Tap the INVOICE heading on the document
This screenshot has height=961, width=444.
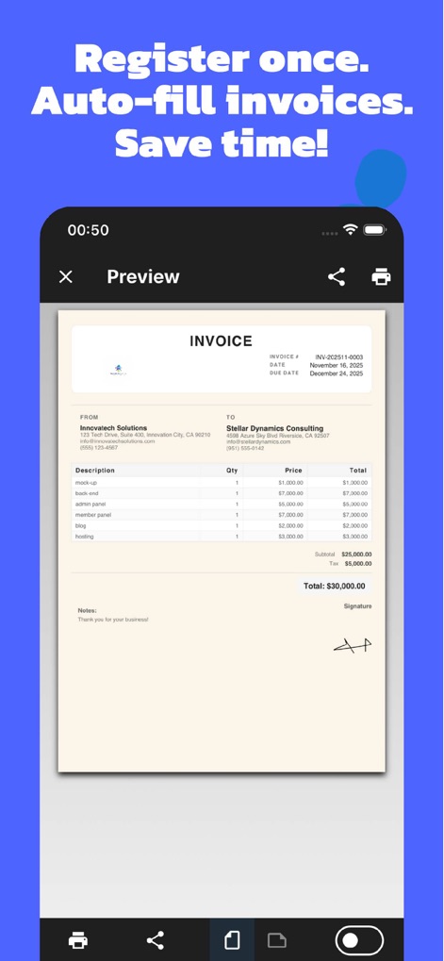[x=222, y=341]
